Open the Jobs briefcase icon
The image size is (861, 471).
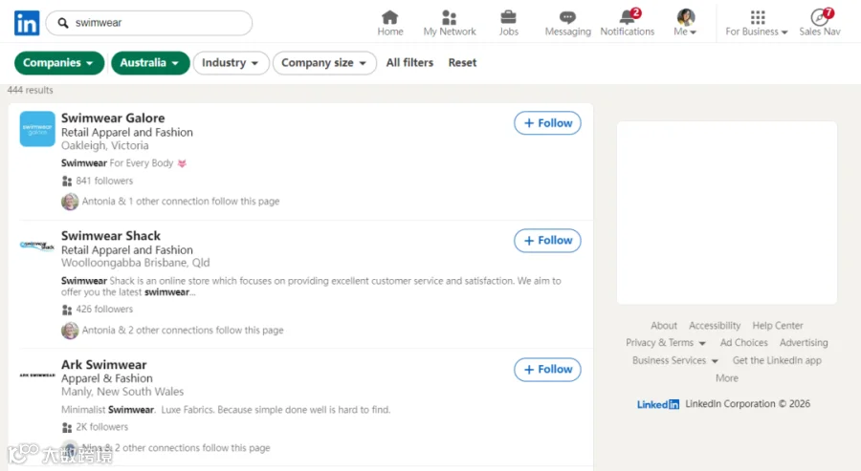pyautogui.click(x=509, y=17)
